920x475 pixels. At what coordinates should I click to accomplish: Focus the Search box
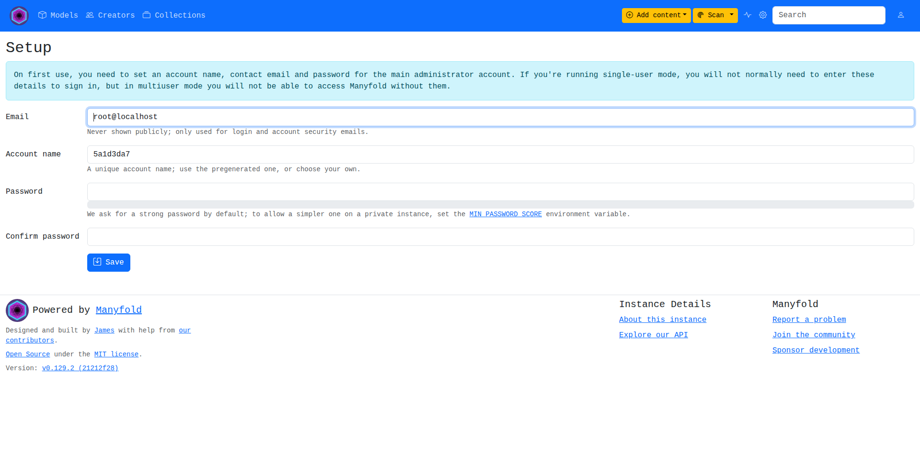click(x=828, y=15)
